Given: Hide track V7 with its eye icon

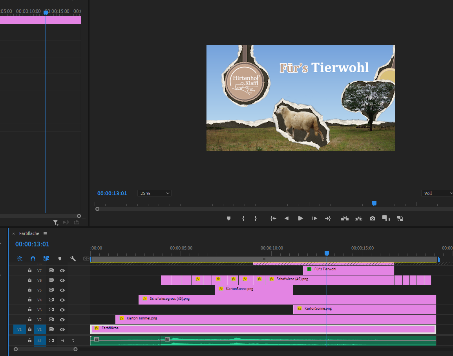Looking at the screenshot, I should coord(62,270).
